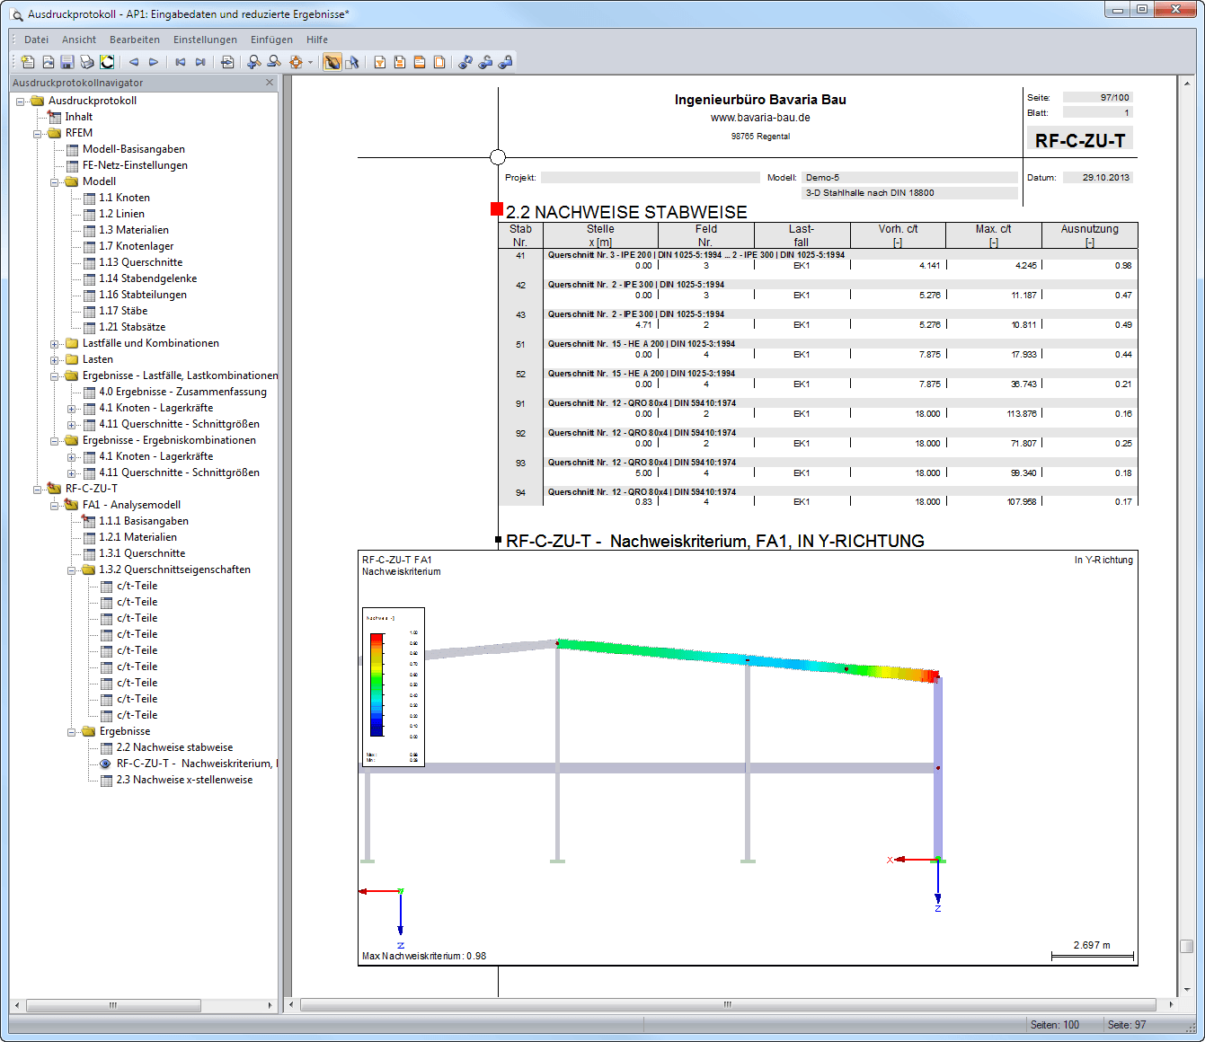This screenshot has width=1205, height=1042.
Task: Collapse the Modell folder in navigator
Action: tap(55, 181)
